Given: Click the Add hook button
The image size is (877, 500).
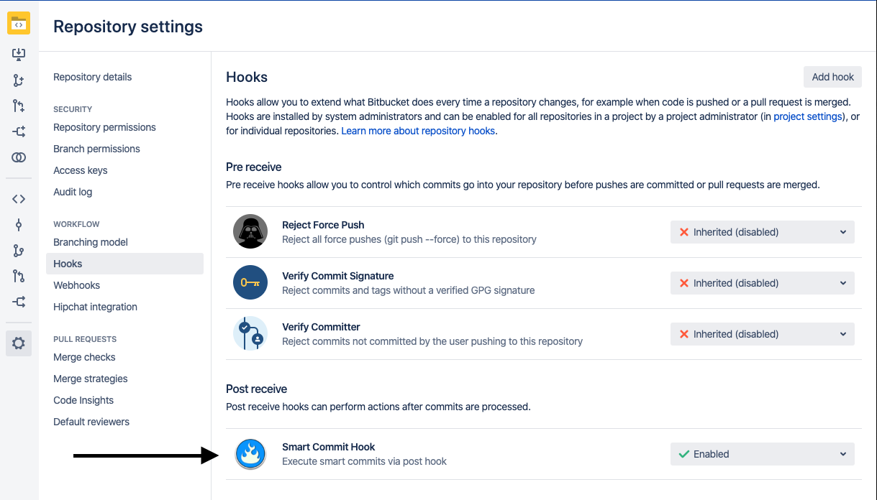Looking at the screenshot, I should pos(832,77).
